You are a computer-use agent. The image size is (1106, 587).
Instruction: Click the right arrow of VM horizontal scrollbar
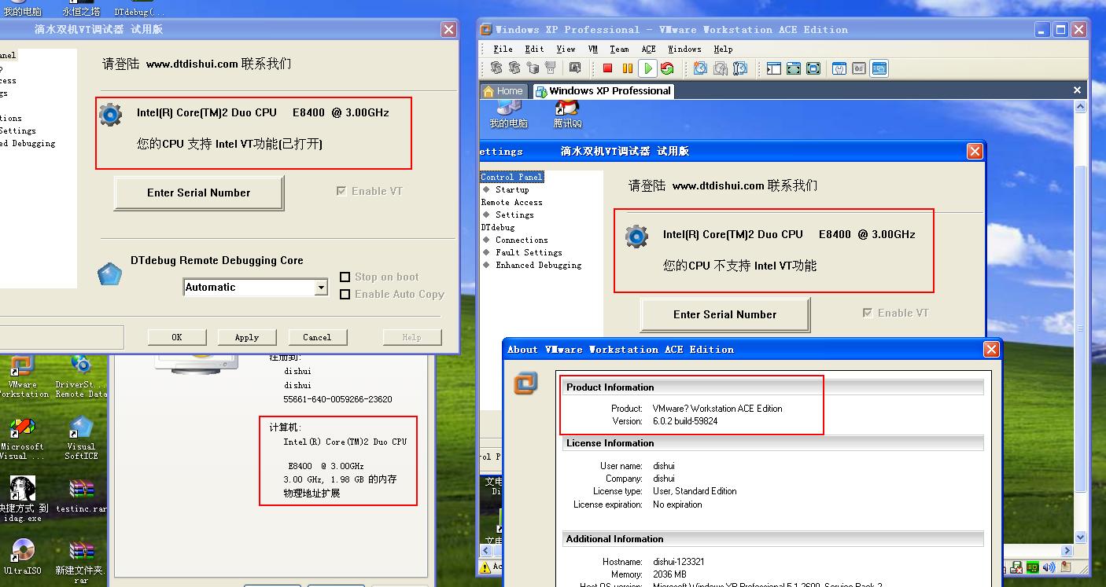click(1067, 551)
